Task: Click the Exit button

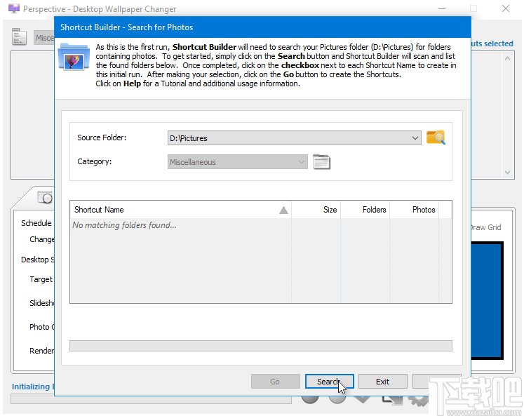Action: pyautogui.click(x=382, y=382)
